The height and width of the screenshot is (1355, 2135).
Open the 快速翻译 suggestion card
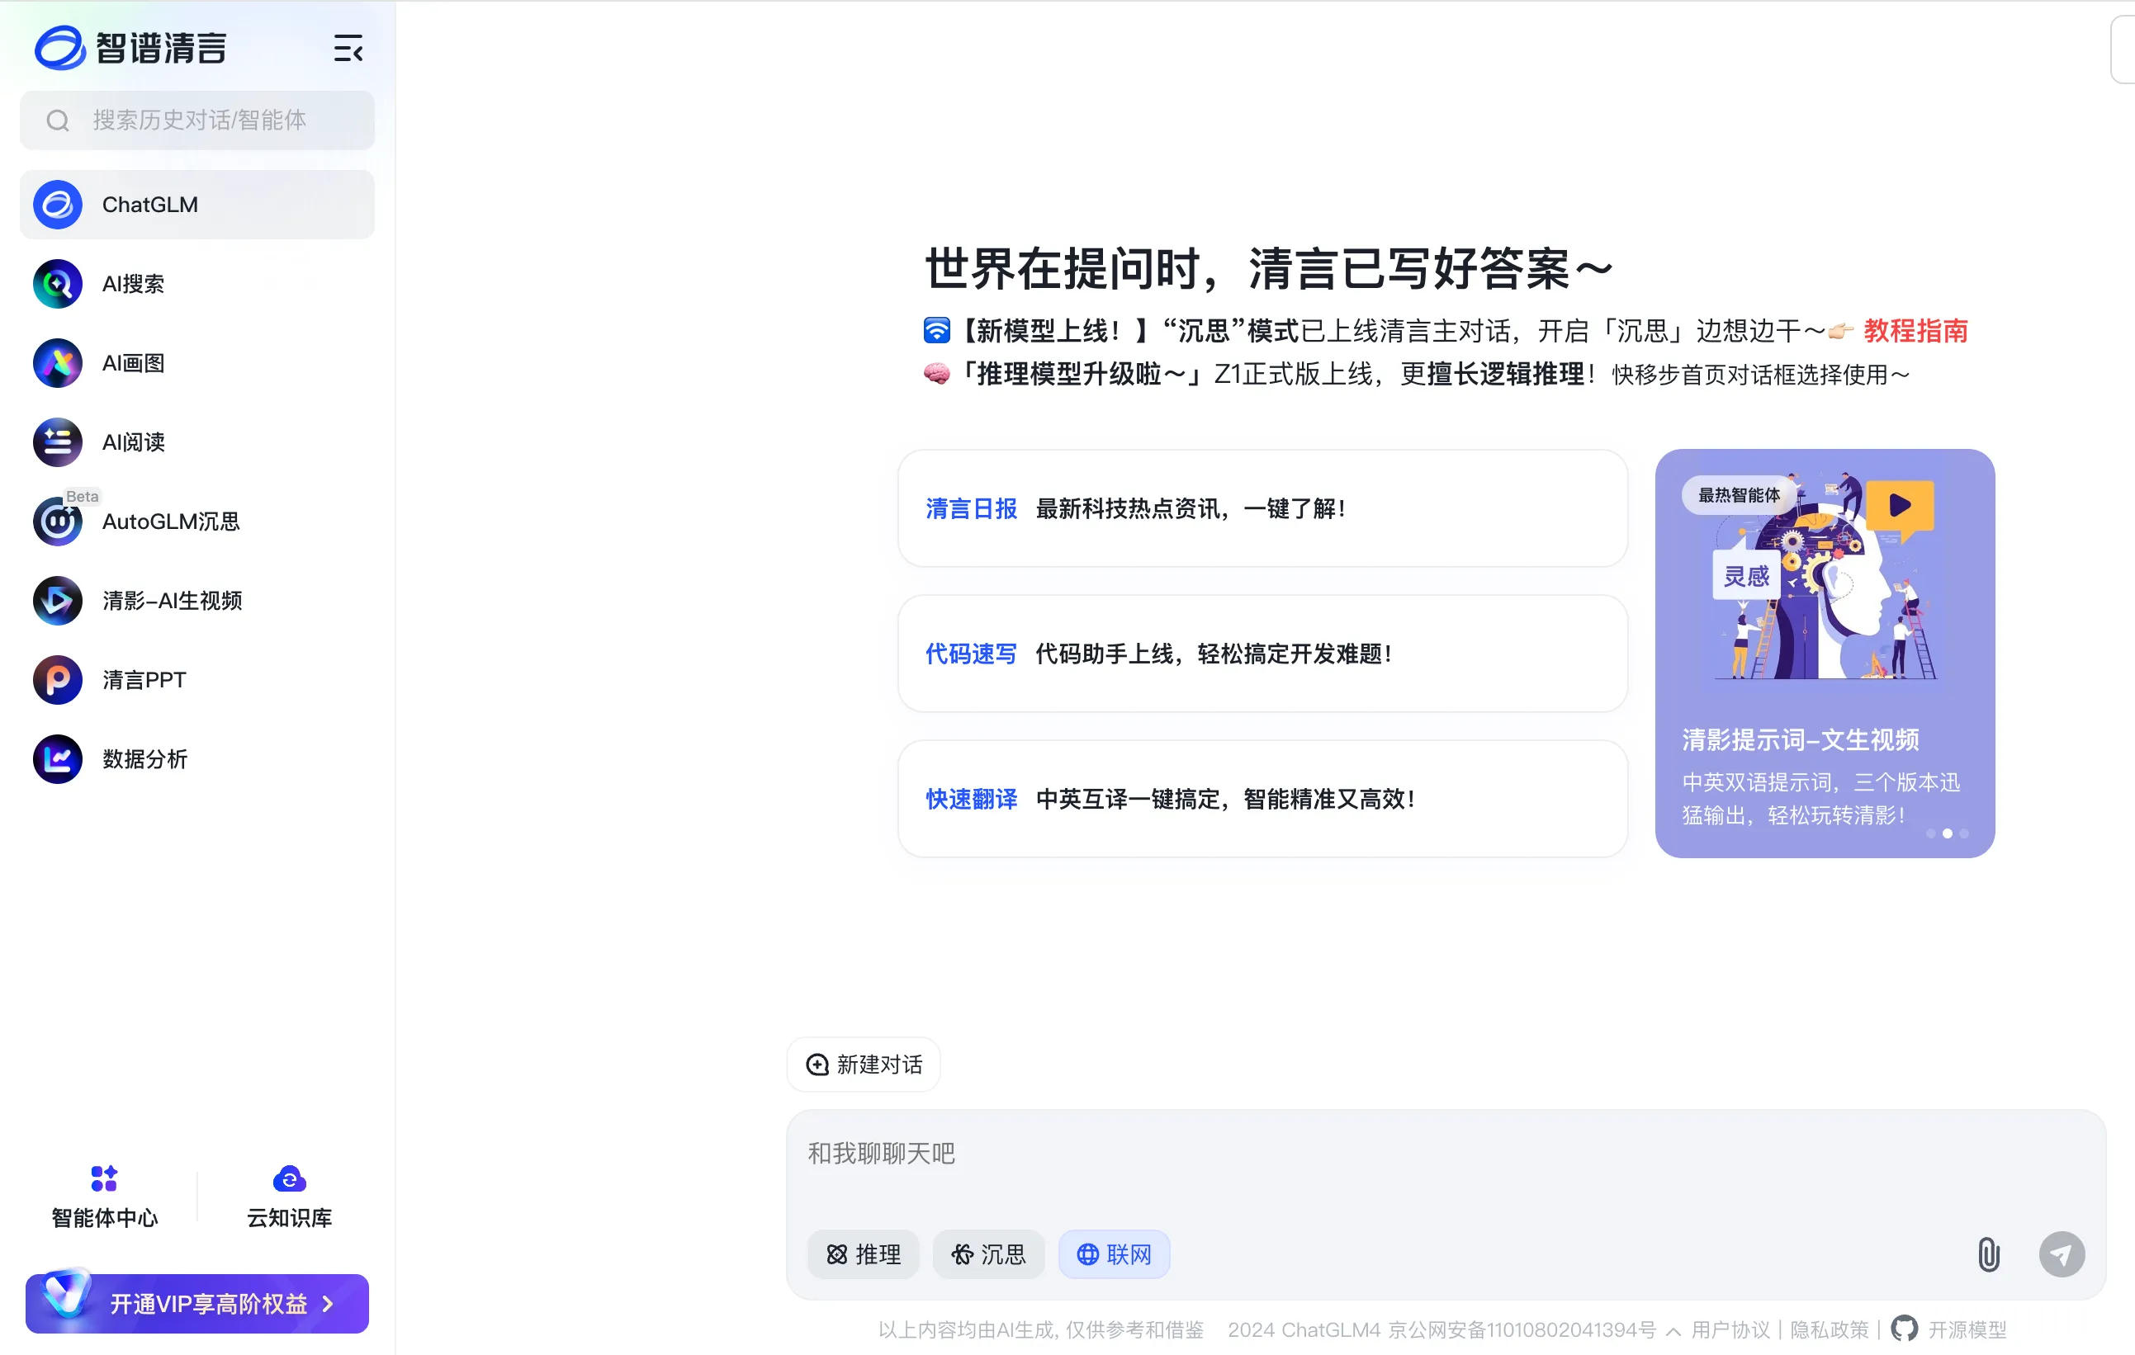[x=1262, y=800]
